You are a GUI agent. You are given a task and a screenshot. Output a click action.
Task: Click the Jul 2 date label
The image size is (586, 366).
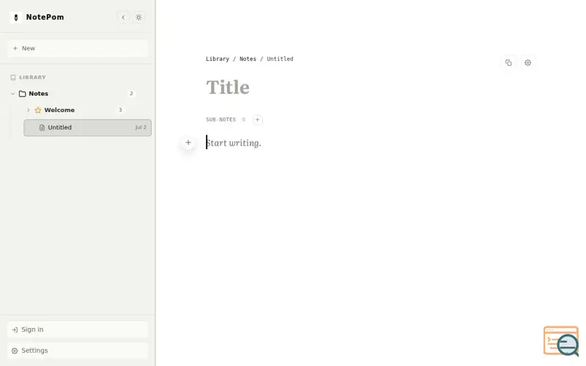[141, 127]
